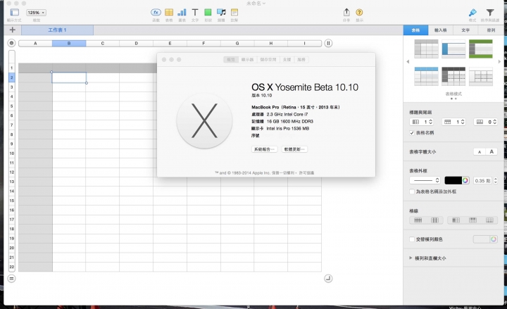Insert a function with the fx icon
This screenshot has height=309, width=507.
[x=156, y=12]
